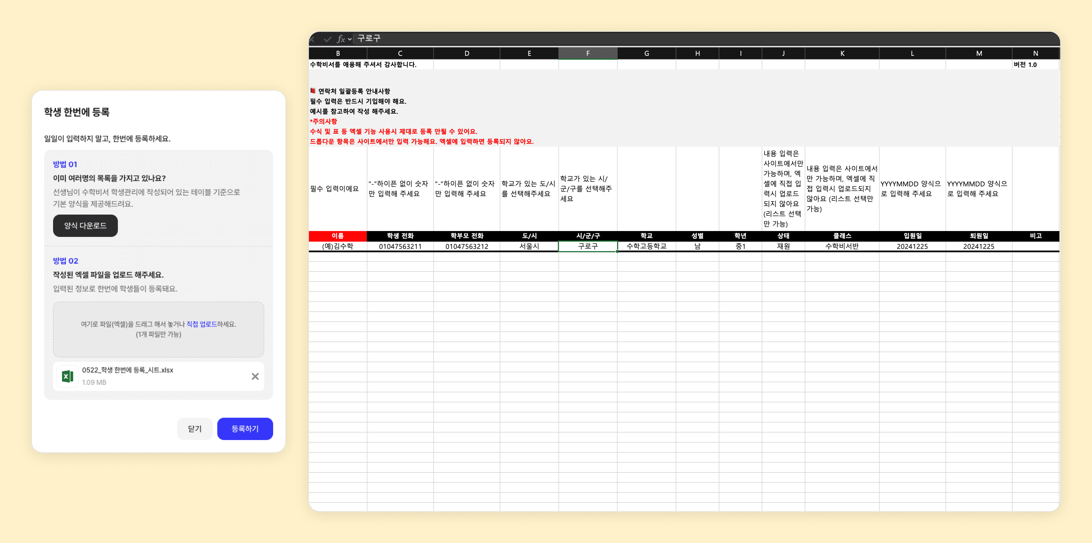1092x543 pixels.
Task: Select the 상태 column header cell
Action: coord(783,236)
